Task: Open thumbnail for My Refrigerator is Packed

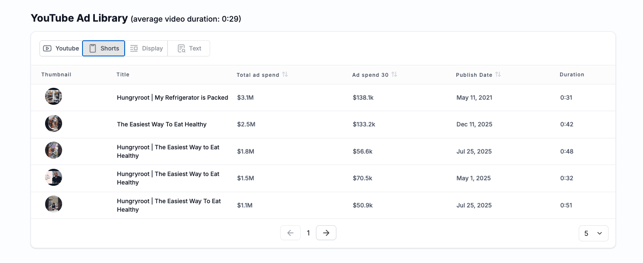Action: [x=54, y=97]
